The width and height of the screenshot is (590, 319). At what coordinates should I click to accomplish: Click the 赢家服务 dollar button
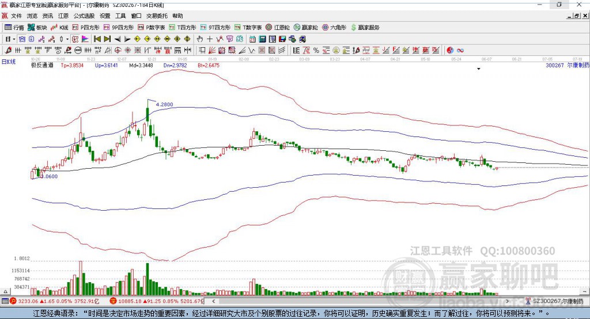click(x=365, y=28)
